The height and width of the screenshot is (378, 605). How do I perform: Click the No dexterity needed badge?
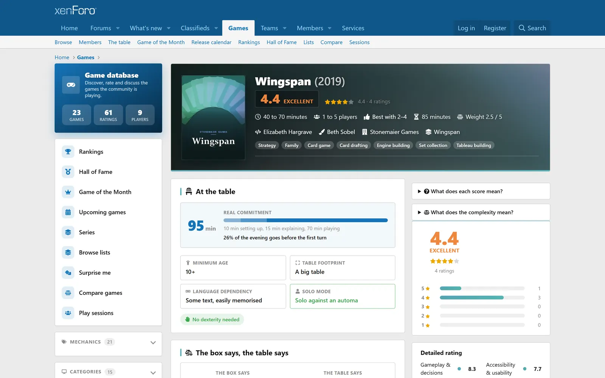212,319
